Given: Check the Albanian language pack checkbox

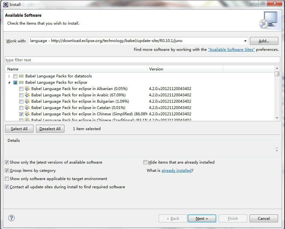Looking at the screenshot, I should (x=21, y=89).
